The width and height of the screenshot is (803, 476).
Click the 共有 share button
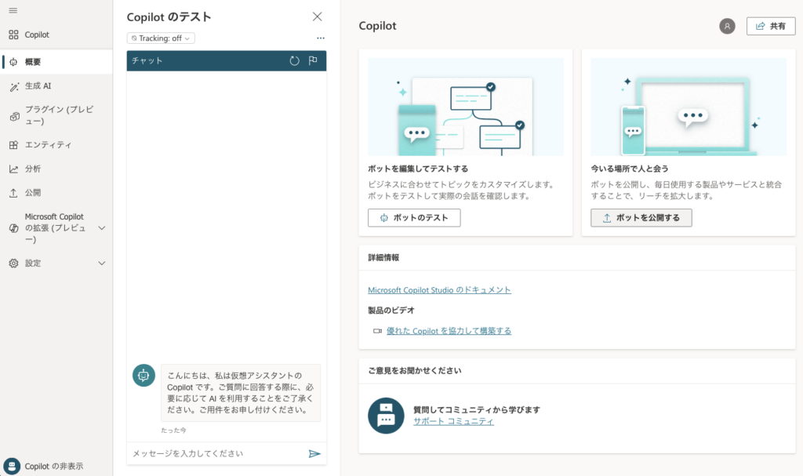770,26
